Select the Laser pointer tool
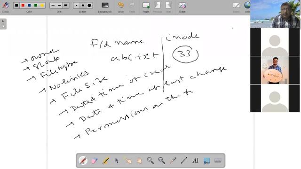 coord(173,161)
